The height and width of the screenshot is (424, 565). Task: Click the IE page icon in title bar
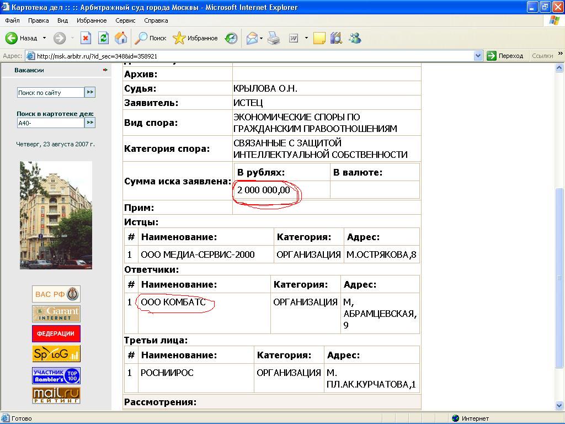[5, 7]
